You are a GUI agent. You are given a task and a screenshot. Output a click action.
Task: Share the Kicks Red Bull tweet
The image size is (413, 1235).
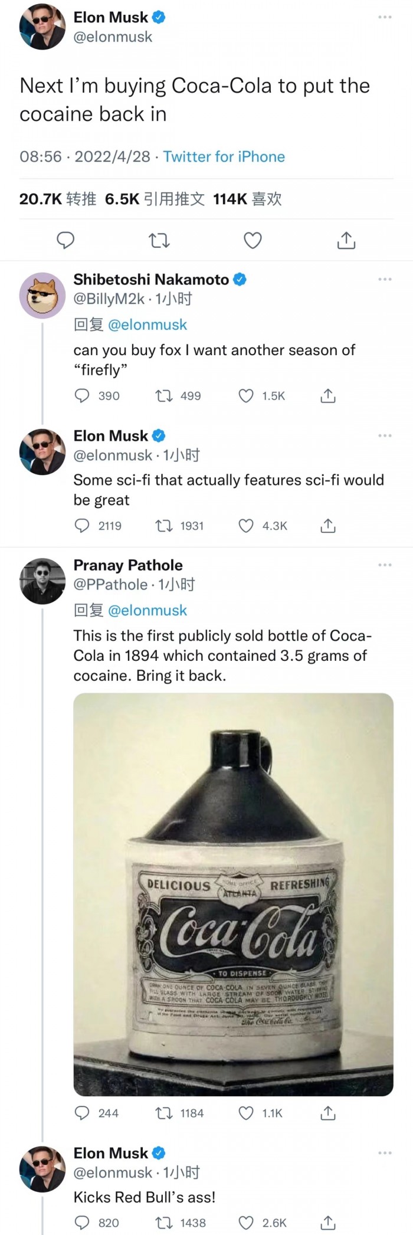[x=328, y=1223]
